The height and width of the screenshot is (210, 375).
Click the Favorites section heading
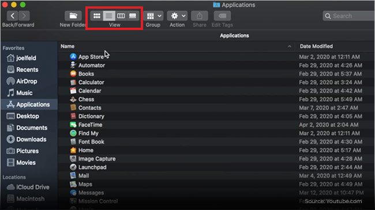(x=13, y=48)
